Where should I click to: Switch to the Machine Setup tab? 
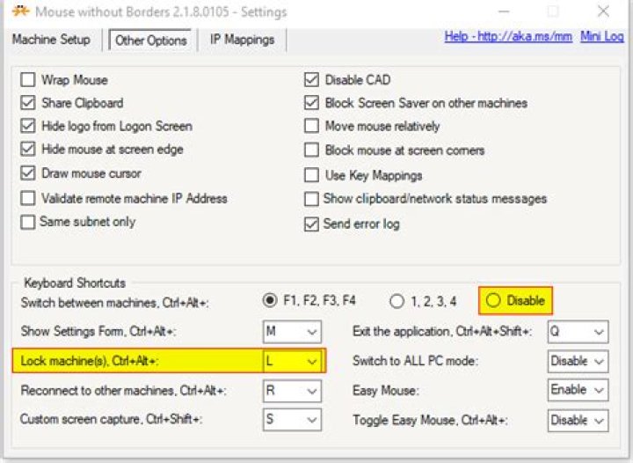click(x=51, y=40)
